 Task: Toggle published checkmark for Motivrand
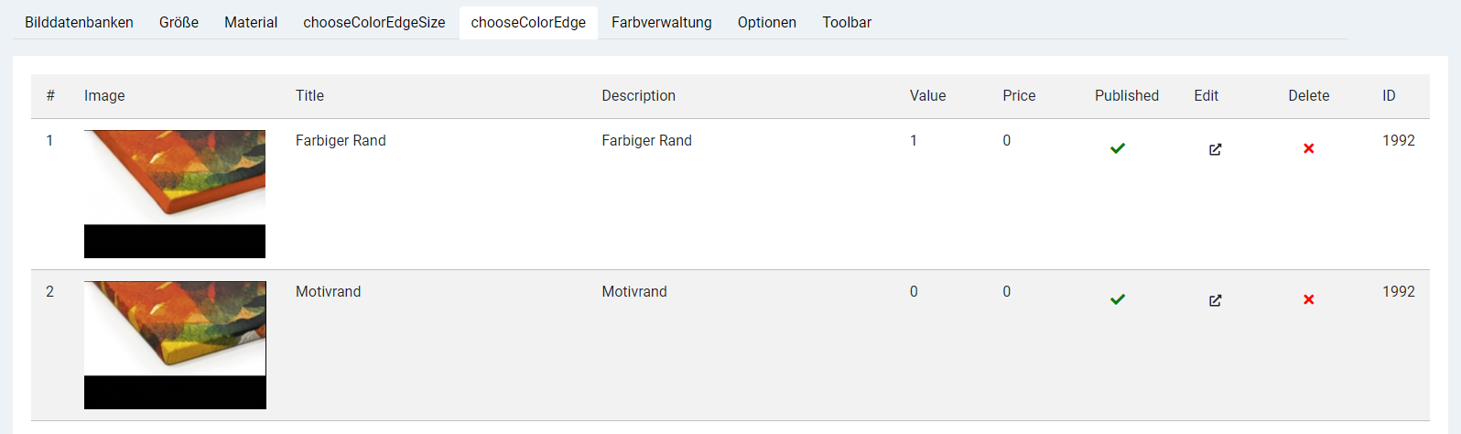[1117, 299]
